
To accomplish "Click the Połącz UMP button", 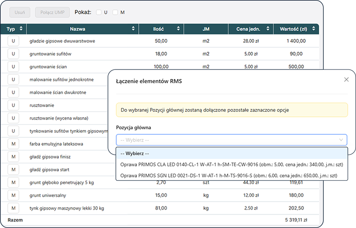I will pyautogui.click(x=52, y=12).
